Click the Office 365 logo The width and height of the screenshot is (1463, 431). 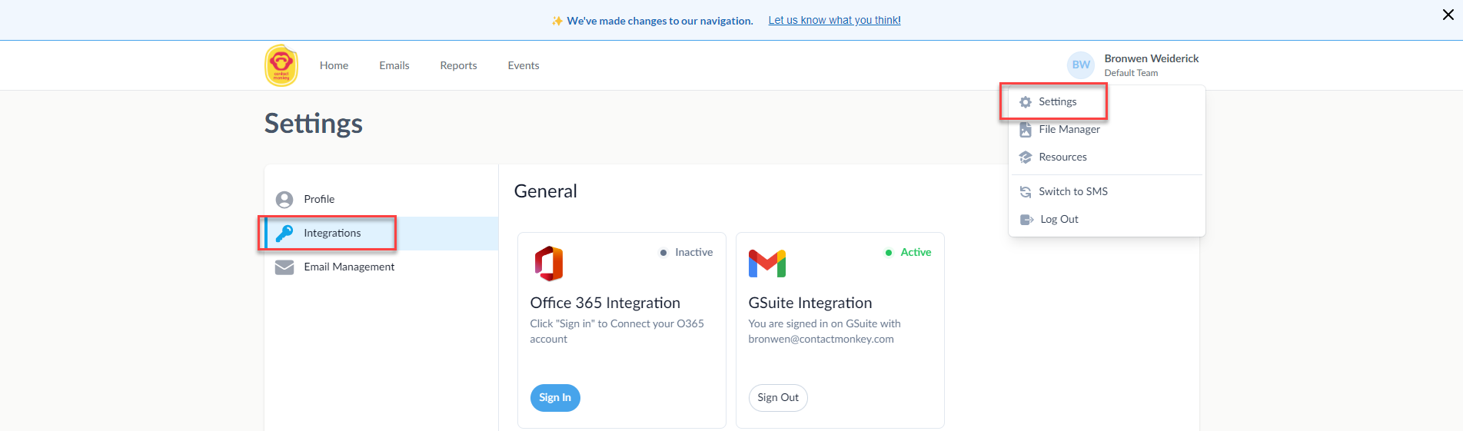tap(549, 264)
